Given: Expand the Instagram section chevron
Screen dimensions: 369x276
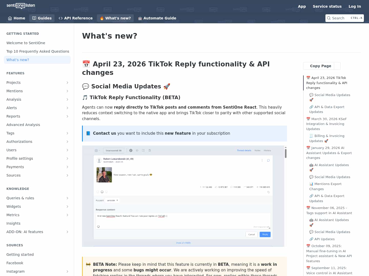Looking at the screenshot, I should point(67,271).
